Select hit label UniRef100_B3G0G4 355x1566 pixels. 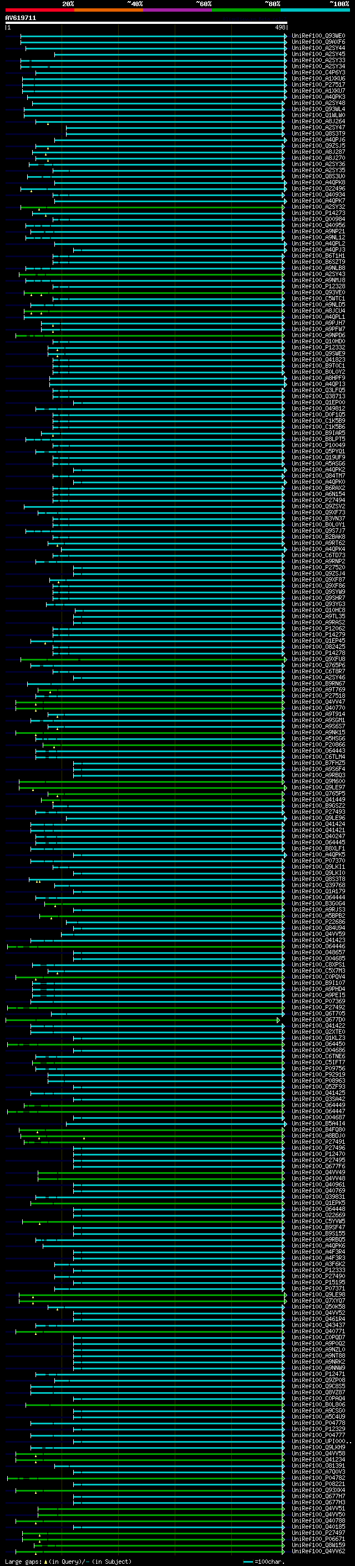(x=318, y=903)
